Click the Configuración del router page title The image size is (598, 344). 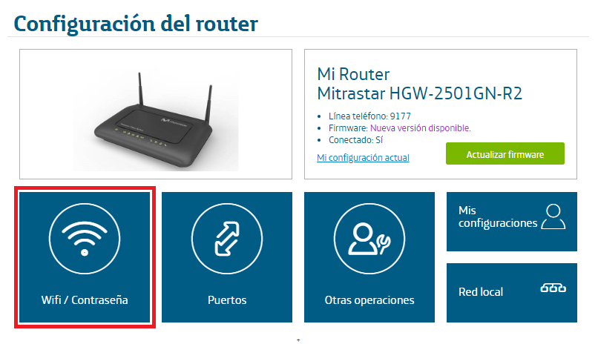[x=136, y=24]
